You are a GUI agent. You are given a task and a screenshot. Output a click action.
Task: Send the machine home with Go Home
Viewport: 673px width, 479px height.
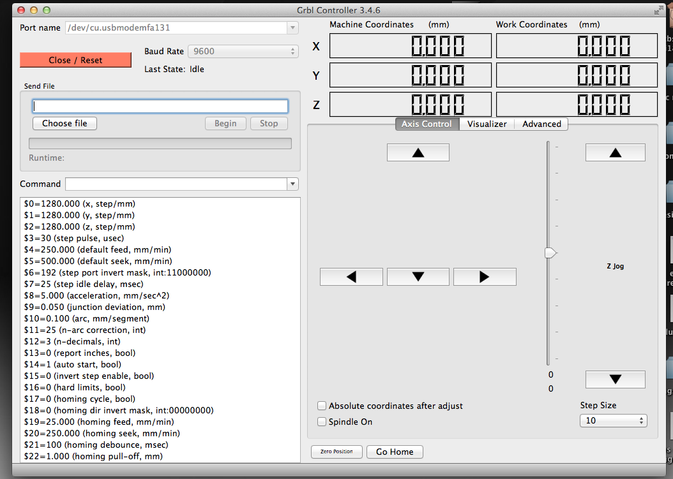point(395,452)
